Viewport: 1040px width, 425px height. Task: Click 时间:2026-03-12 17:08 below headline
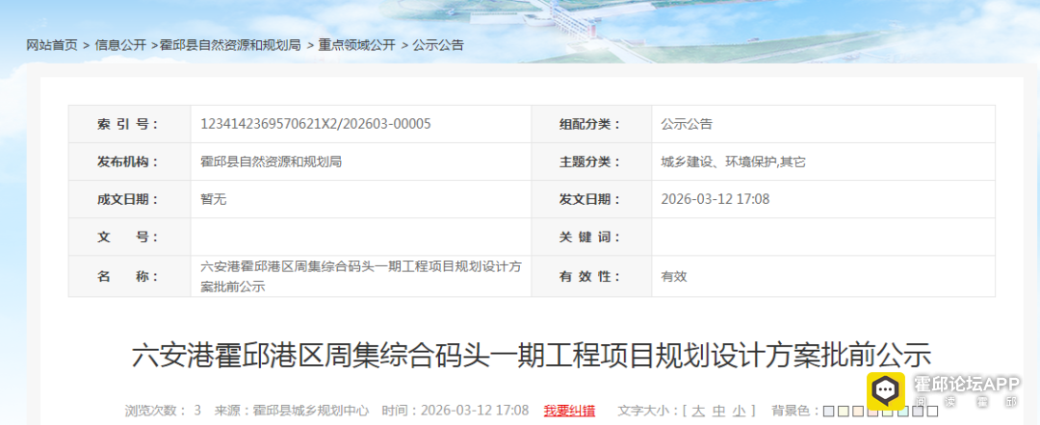pyautogui.click(x=455, y=411)
